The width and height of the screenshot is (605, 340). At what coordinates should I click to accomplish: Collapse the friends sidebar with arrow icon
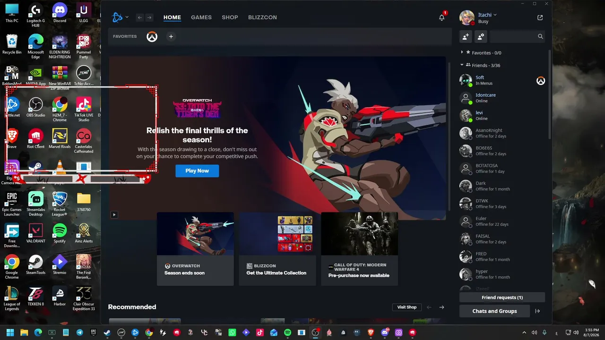[x=537, y=311]
